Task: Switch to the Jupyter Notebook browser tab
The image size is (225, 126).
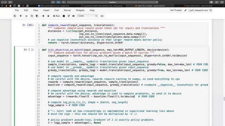Action: point(150,6)
